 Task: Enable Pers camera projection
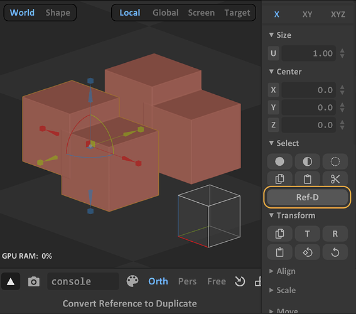click(187, 281)
